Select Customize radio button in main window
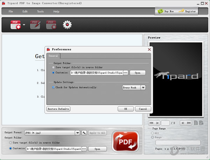The width and height of the screenshot is (210, 160). tap(10, 148)
